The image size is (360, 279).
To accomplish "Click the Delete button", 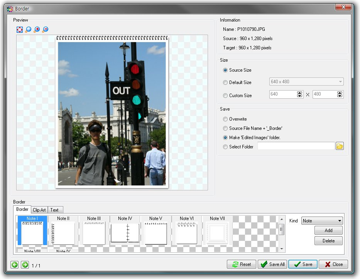I will [328, 241].
